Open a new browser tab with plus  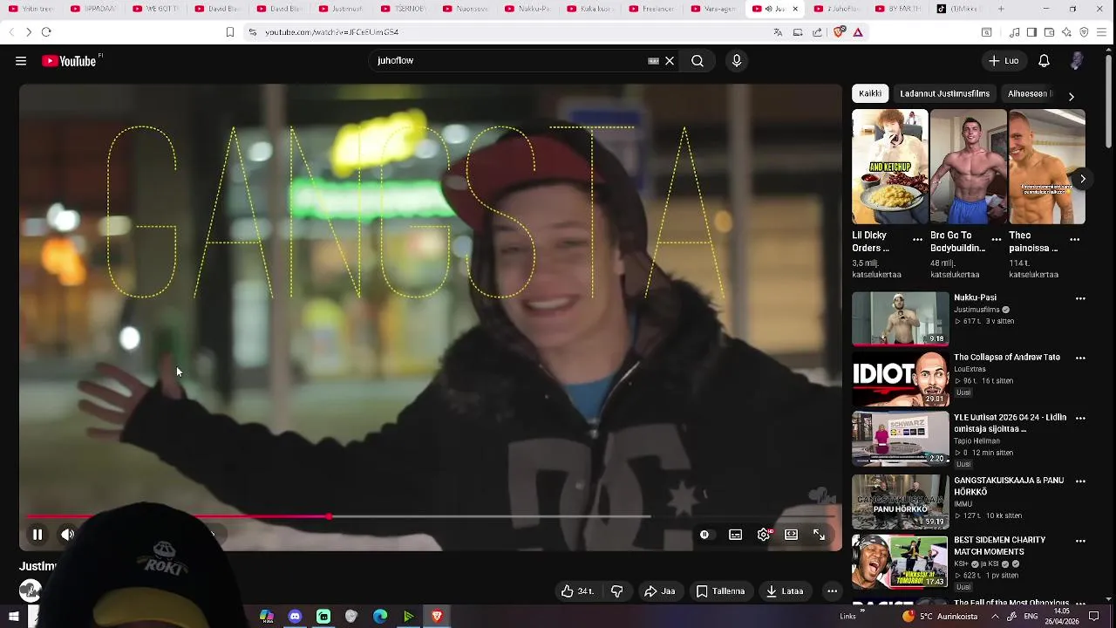coord(1001,9)
